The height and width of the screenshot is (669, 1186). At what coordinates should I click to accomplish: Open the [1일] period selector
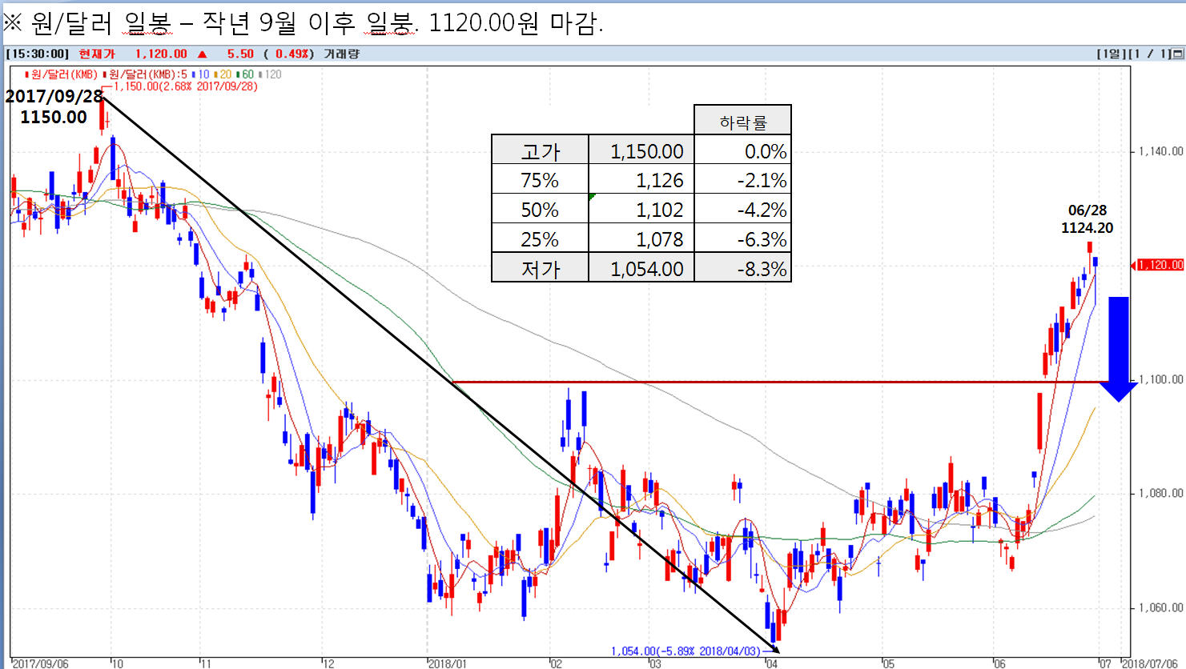pos(1111,54)
